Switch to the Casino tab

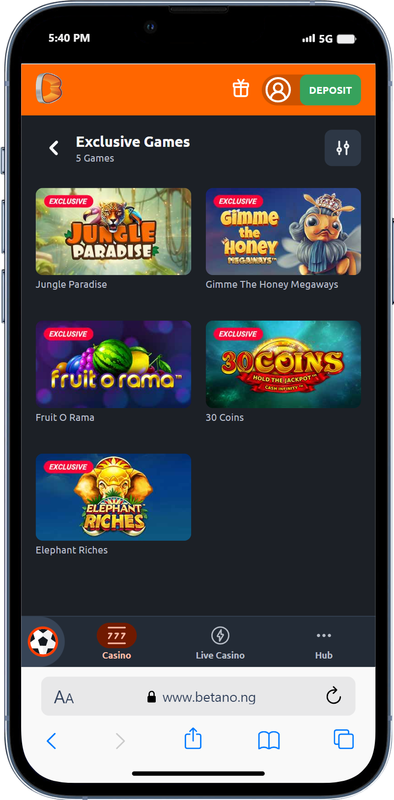[x=116, y=642]
